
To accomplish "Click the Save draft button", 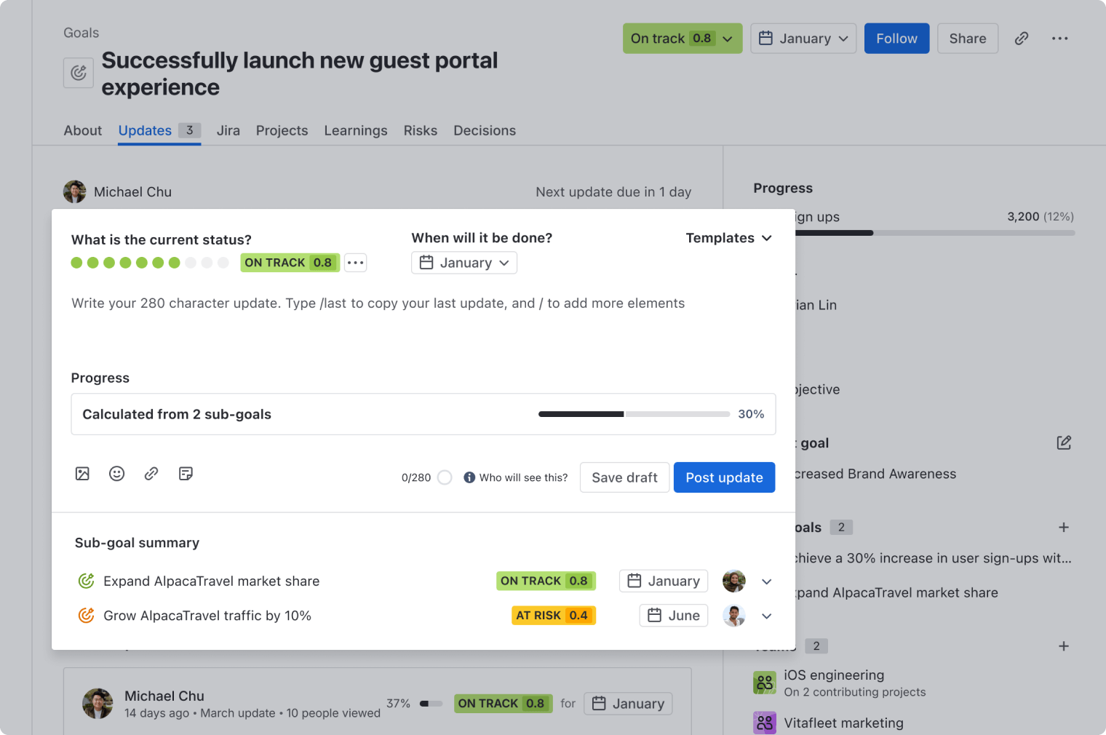I will [x=624, y=477].
